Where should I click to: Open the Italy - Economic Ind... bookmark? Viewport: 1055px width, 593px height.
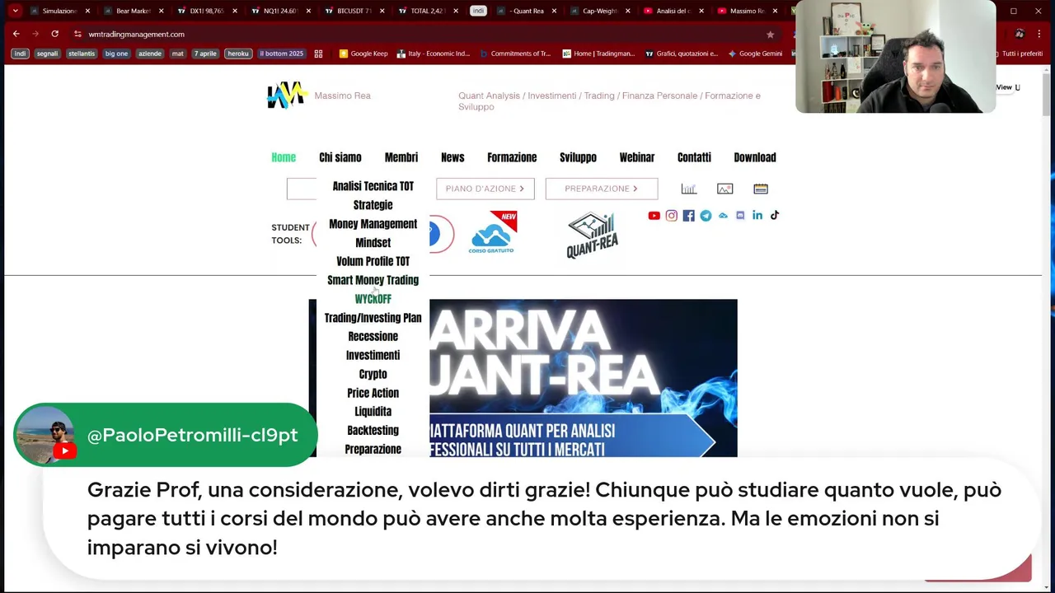tap(433, 54)
